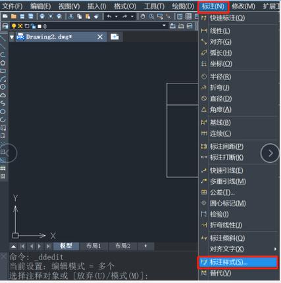Viewport: 281px width, 283px height.
Task: Switch to the 布局1 layout tab
Action: [x=93, y=246]
